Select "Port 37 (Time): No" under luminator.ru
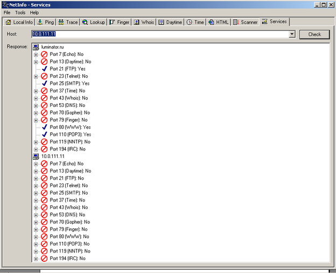This screenshot has height=273, width=336. pos(67,91)
